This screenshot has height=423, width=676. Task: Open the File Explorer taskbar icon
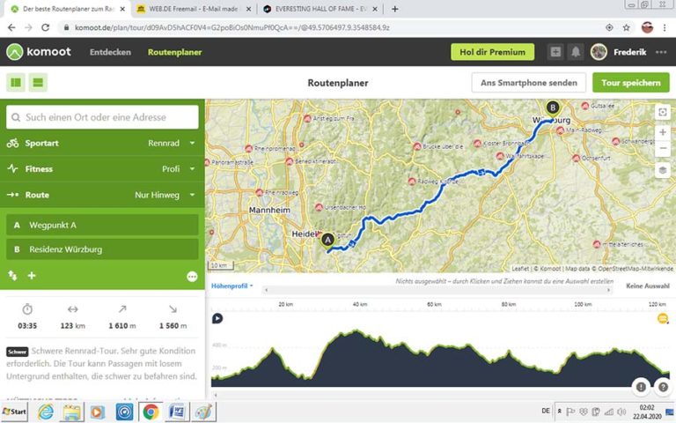72,412
